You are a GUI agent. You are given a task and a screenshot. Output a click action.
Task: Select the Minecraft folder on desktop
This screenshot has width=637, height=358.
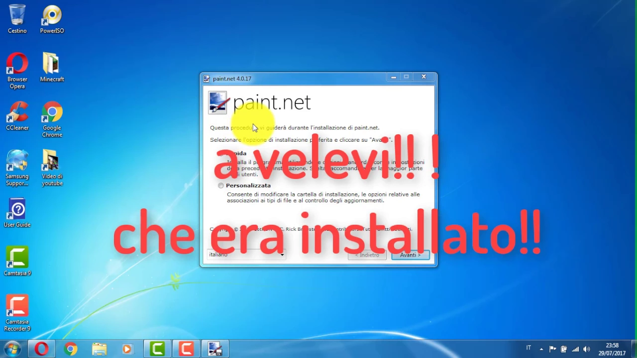tap(52, 67)
